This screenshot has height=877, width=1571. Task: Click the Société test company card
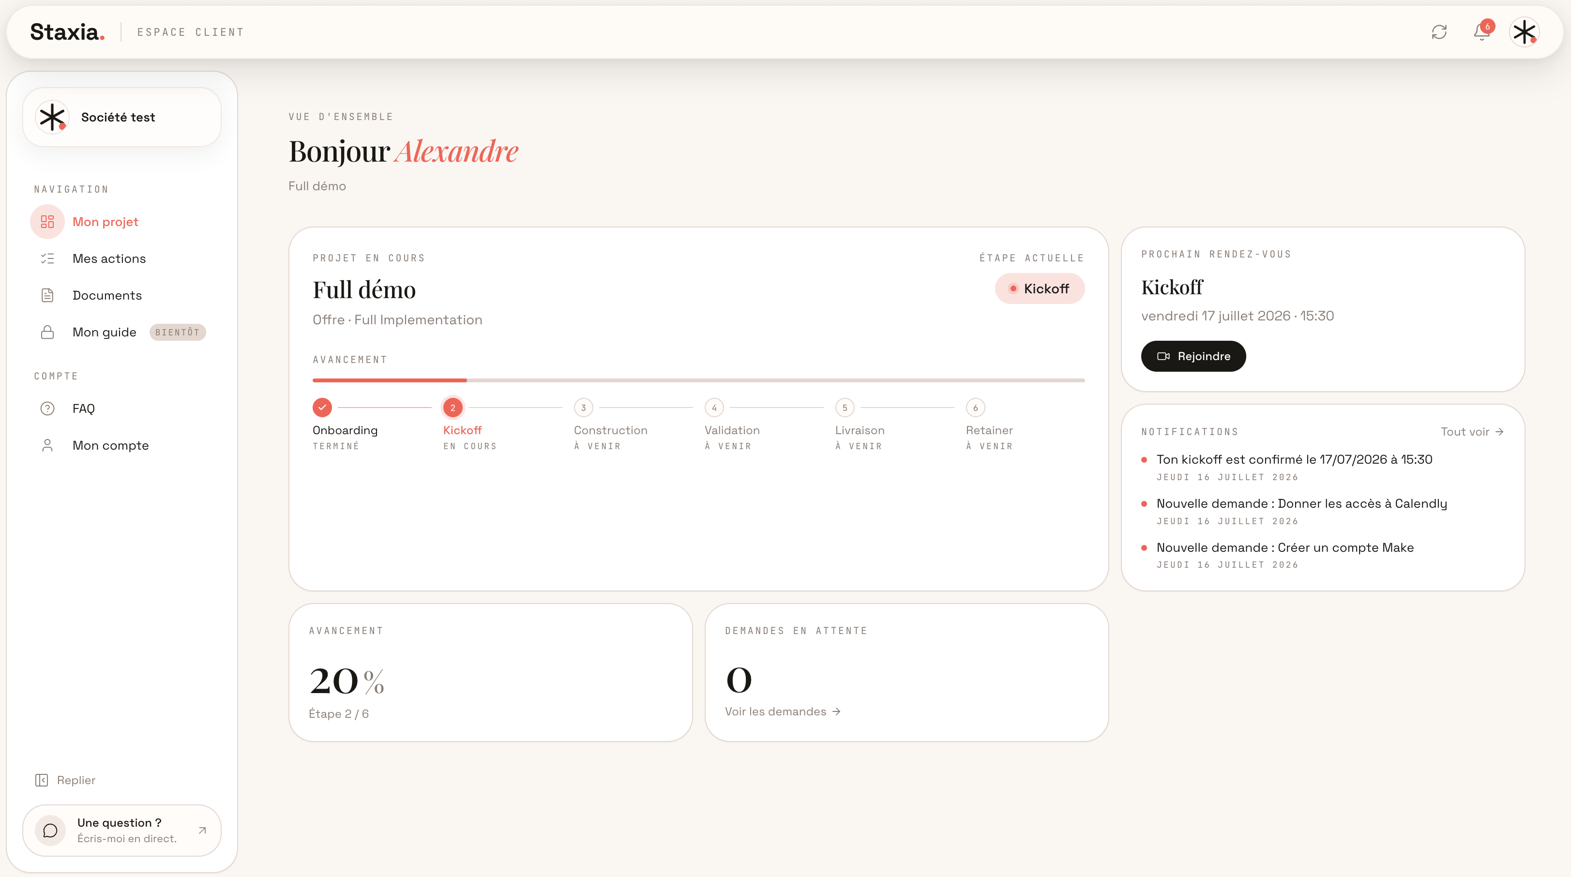(122, 117)
